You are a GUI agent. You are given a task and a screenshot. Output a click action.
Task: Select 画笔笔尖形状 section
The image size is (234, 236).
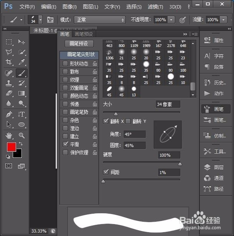[x=79, y=55]
